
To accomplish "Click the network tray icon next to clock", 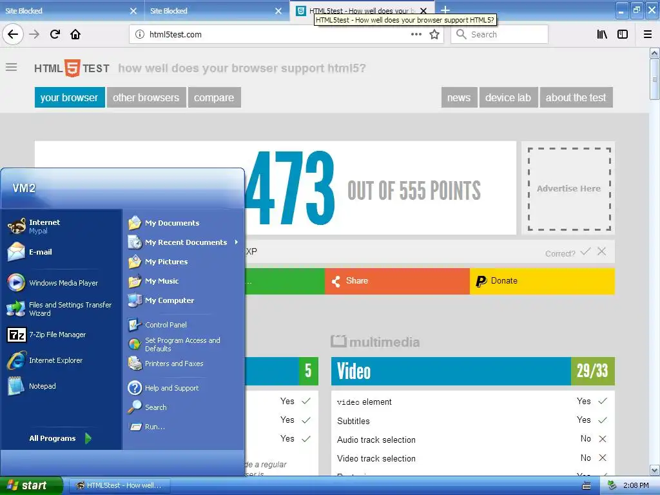I will (612, 485).
